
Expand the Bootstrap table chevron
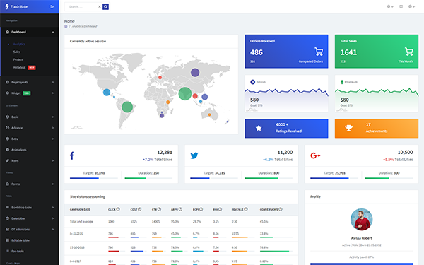click(53, 207)
